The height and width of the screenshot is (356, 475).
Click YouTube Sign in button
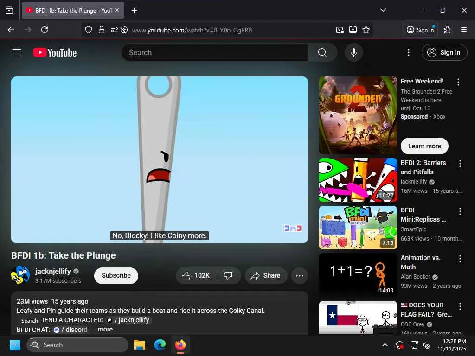click(444, 52)
